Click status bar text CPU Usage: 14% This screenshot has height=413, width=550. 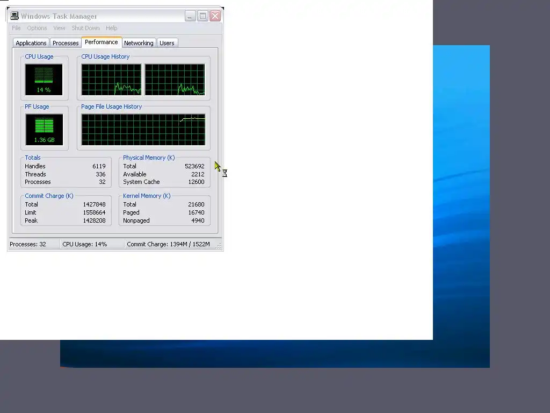[84, 244]
